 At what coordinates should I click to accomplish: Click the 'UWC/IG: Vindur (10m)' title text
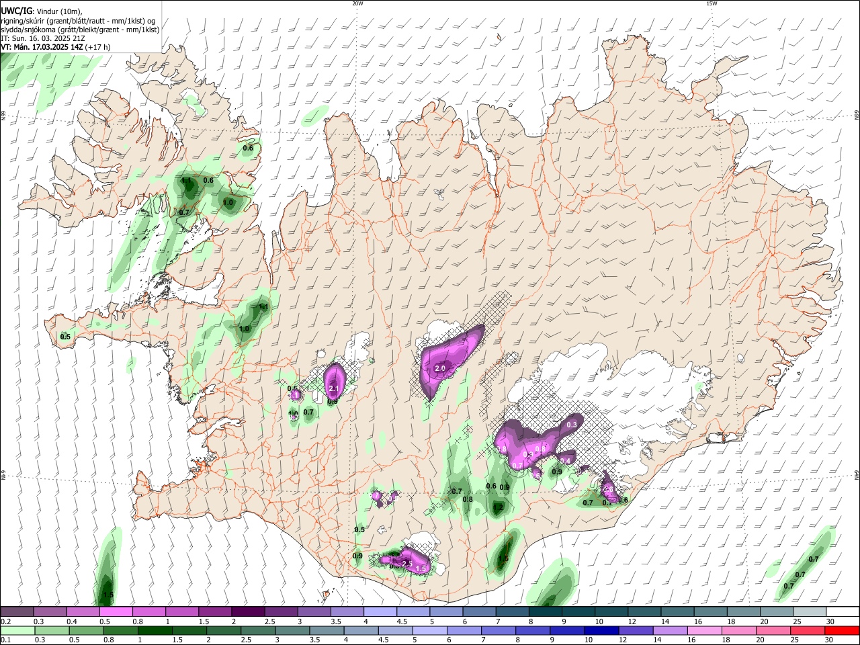(42, 11)
